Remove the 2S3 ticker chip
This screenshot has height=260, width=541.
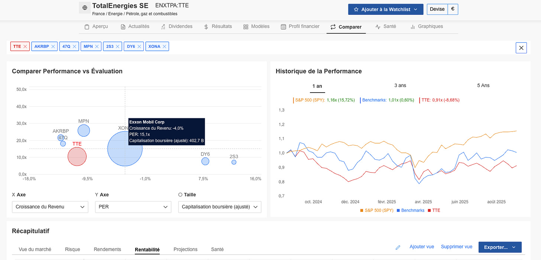pos(118,46)
